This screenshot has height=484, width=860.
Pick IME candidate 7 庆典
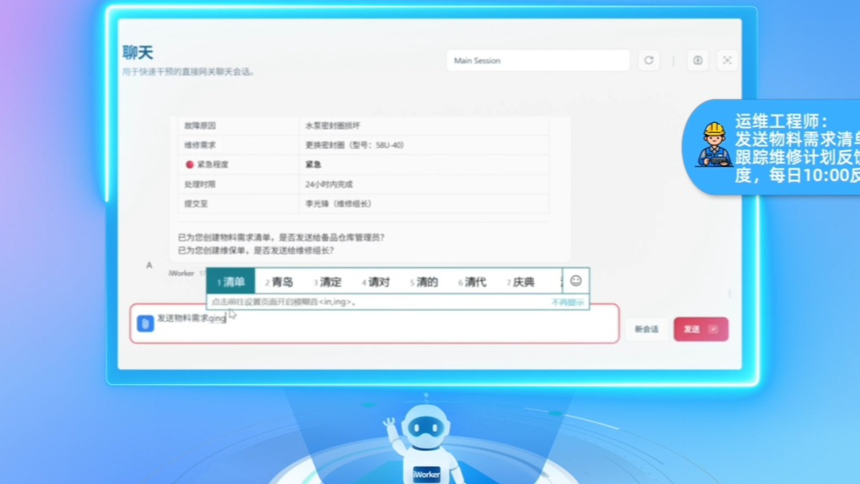coord(520,282)
